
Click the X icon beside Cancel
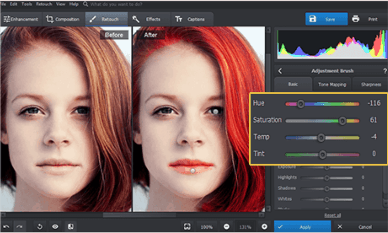[340, 226]
